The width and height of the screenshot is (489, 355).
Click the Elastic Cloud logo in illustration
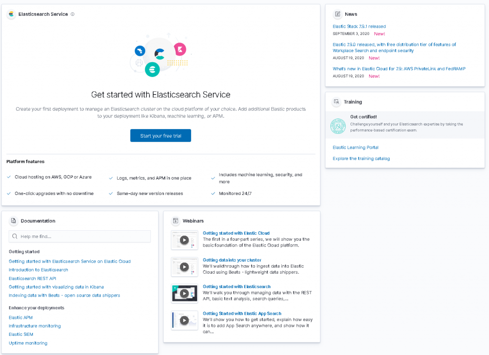click(159, 54)
